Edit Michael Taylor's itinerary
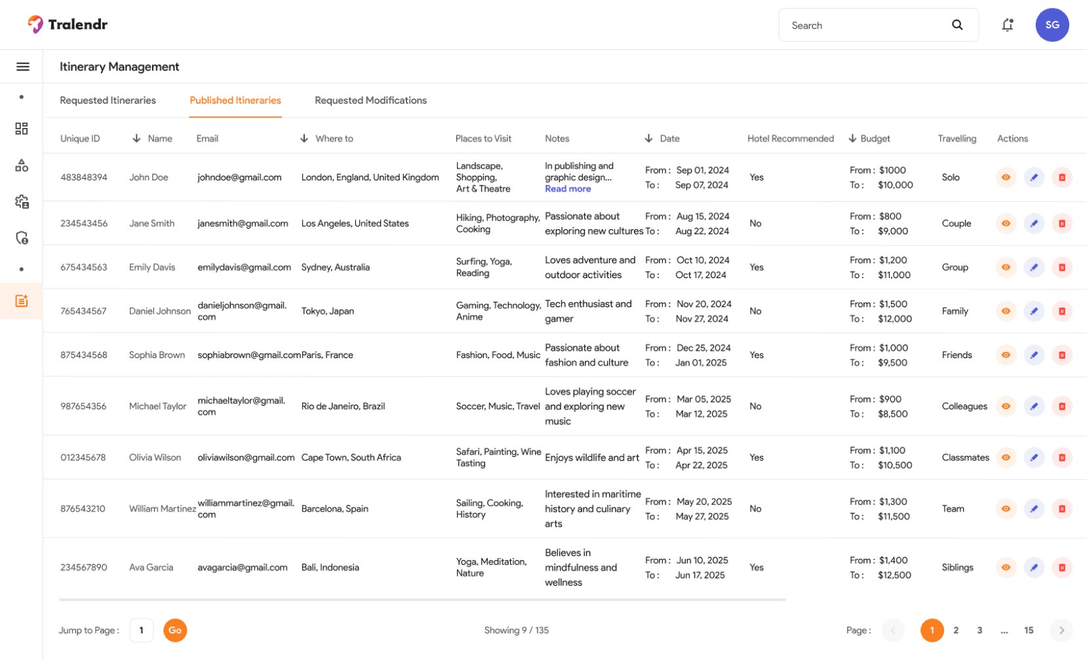 [1034, 407]
